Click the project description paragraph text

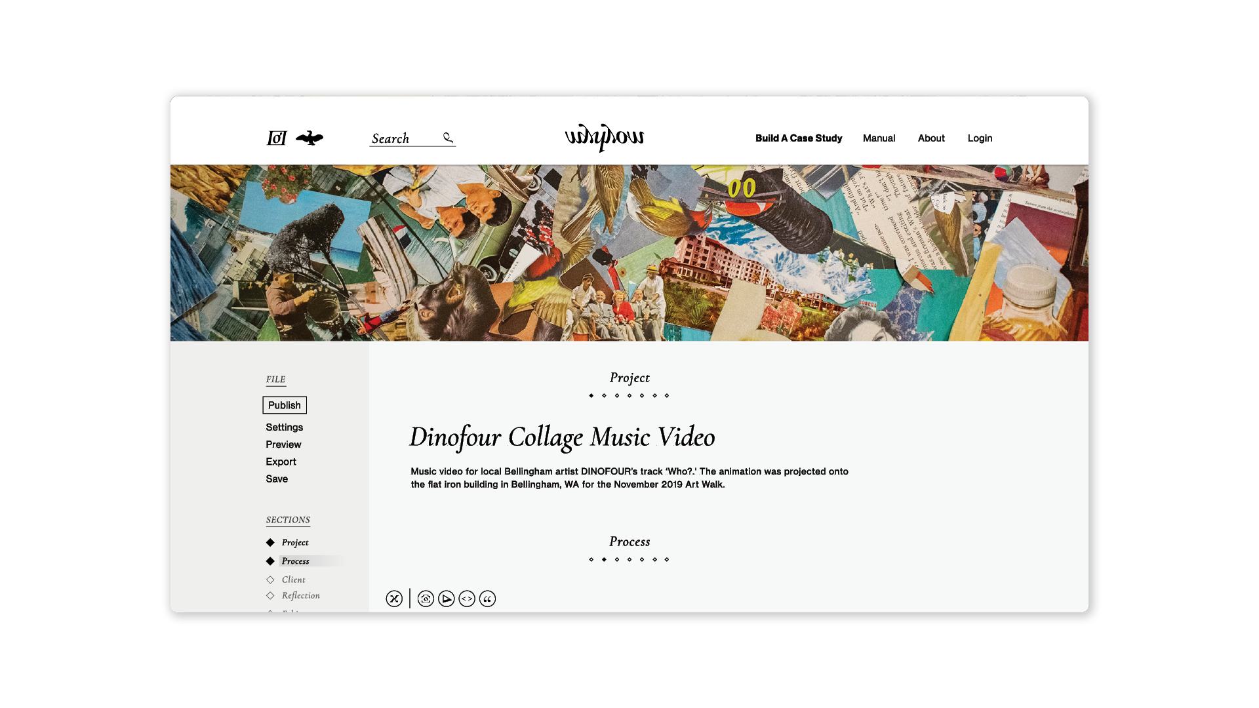click(x=629, y=478)
